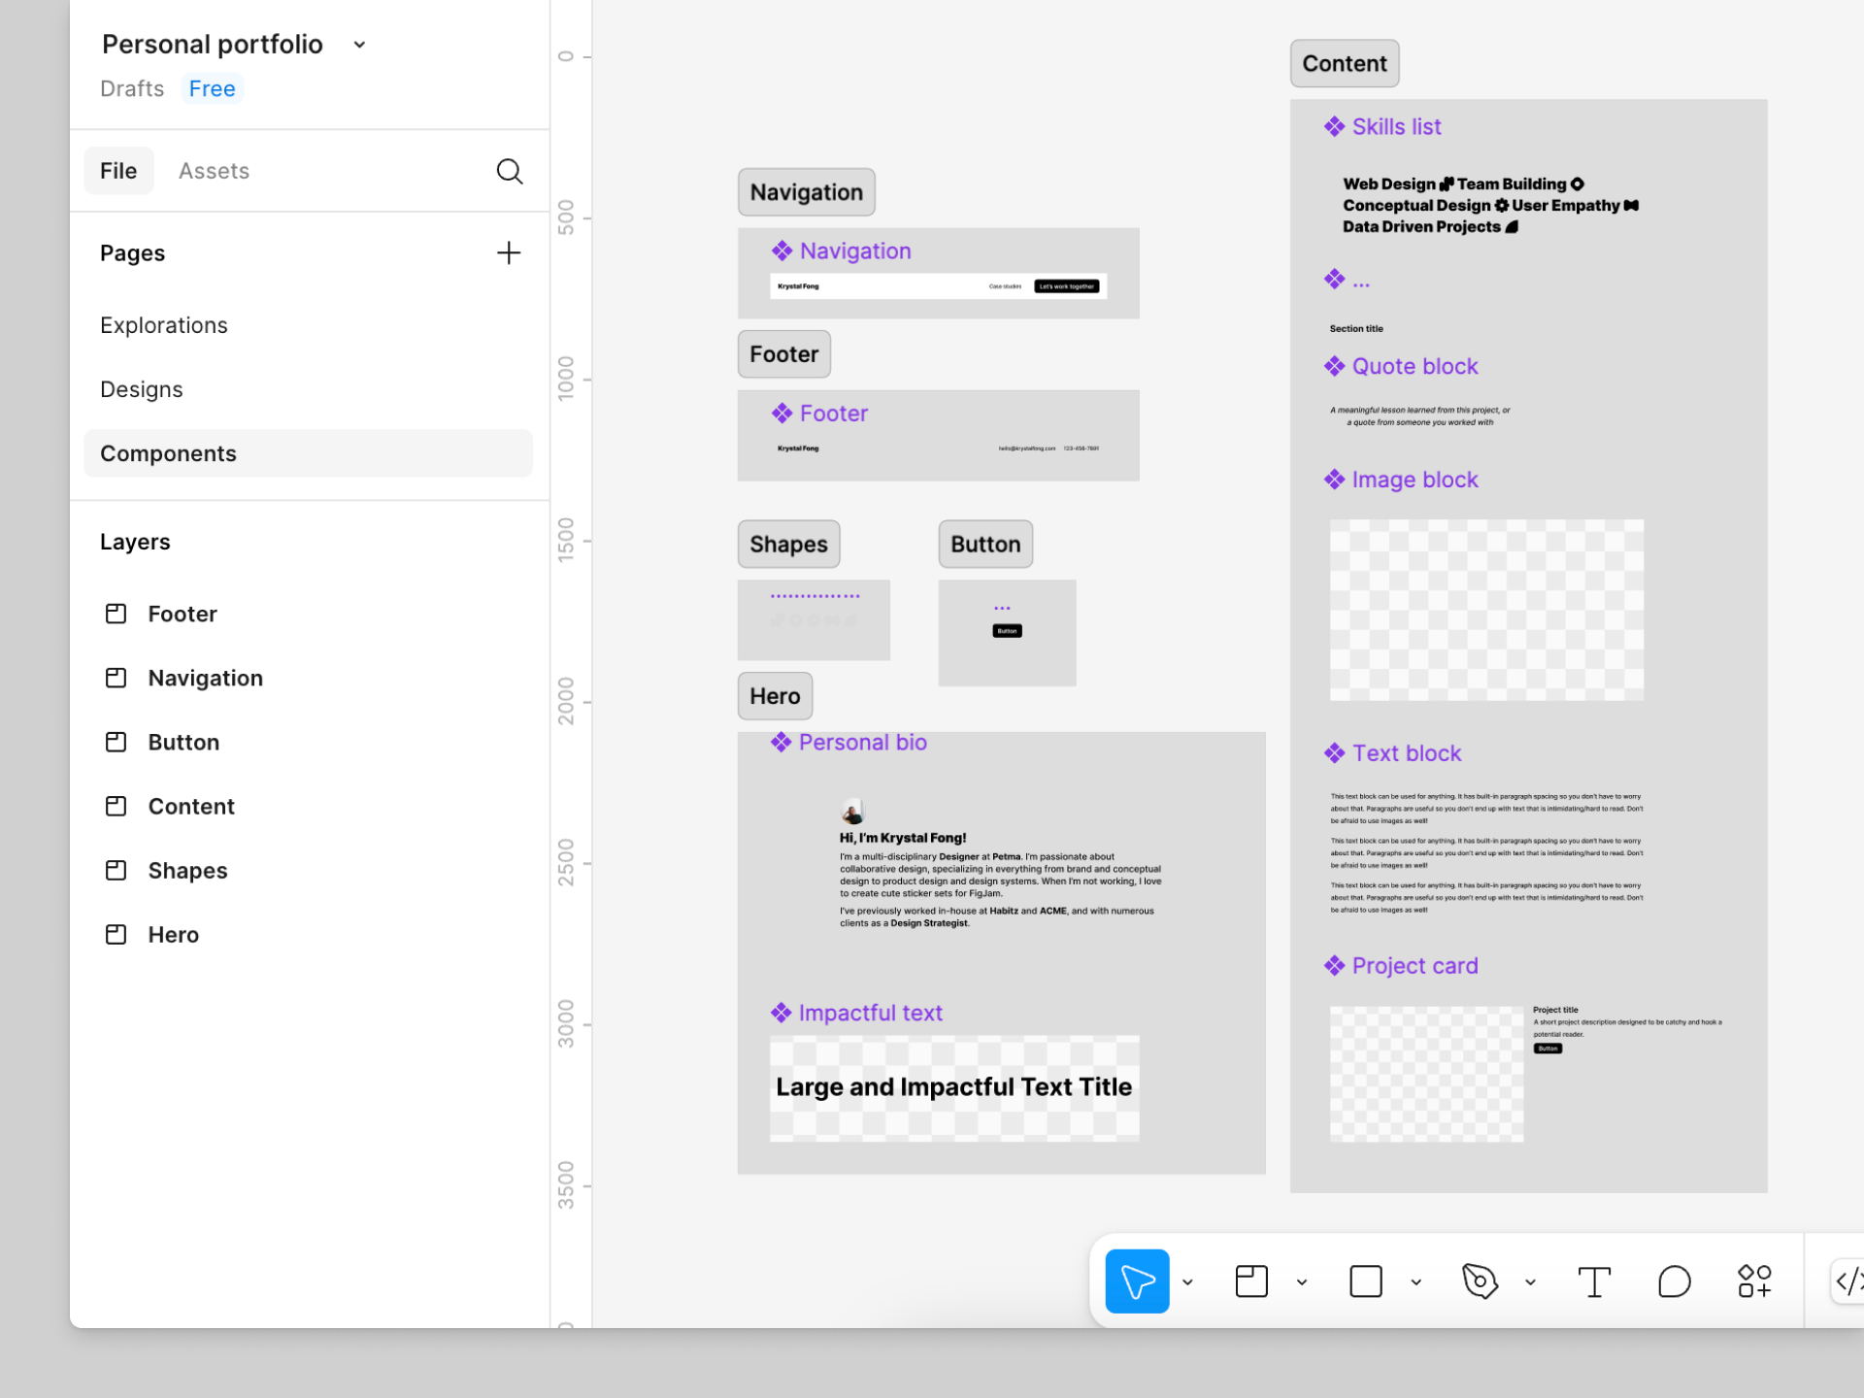Select the Text tool

pos(1593,1281)
